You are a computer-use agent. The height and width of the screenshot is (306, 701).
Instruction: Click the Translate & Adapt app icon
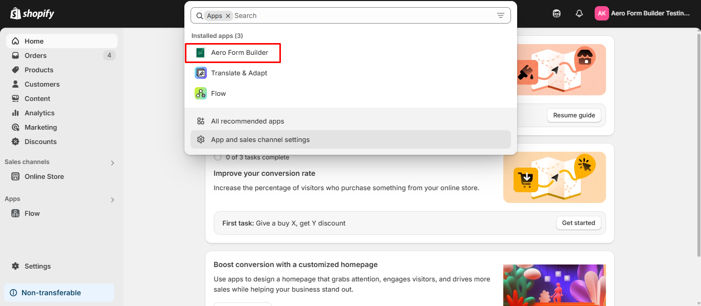[201, 73]
